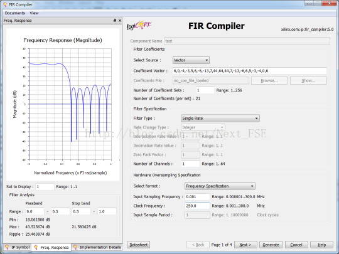Close the Freq. Response panel
Viewport: 339px width, 254px height.
tap(120, 21)
